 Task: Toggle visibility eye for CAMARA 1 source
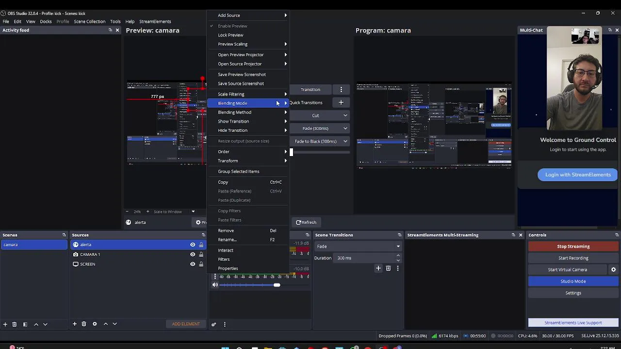193,254
